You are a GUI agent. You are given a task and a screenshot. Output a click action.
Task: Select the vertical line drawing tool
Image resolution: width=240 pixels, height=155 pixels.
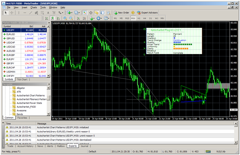click(19, 13)
